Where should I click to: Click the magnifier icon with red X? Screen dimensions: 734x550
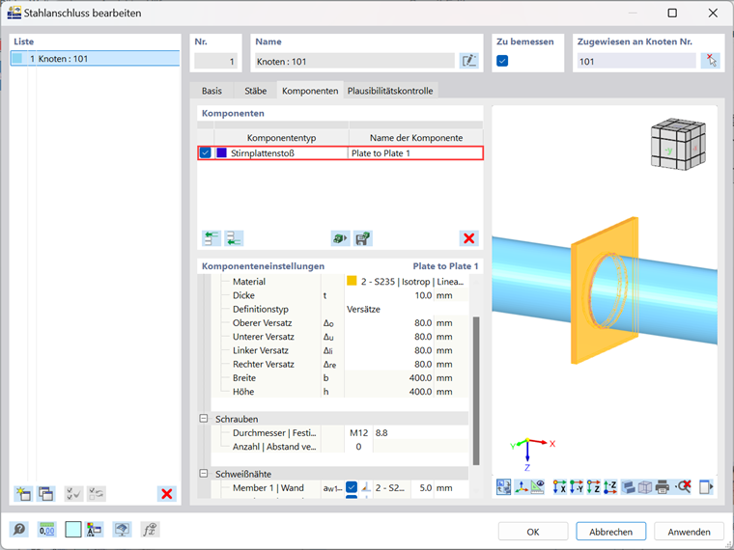click(x=684, y=487)
